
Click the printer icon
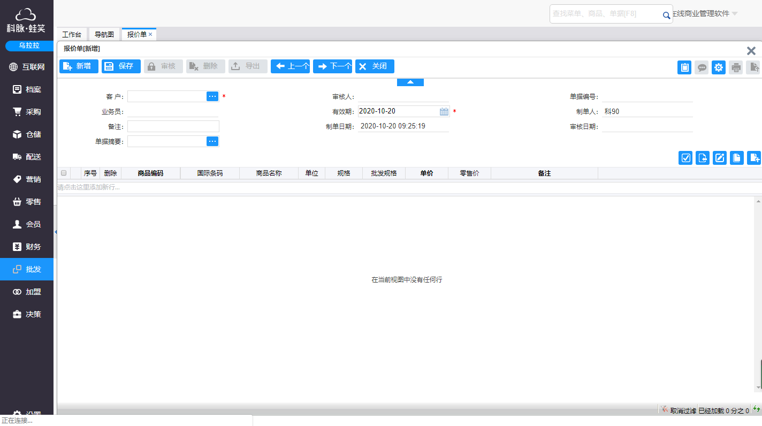pyautogui.click(x=736, y=67)
